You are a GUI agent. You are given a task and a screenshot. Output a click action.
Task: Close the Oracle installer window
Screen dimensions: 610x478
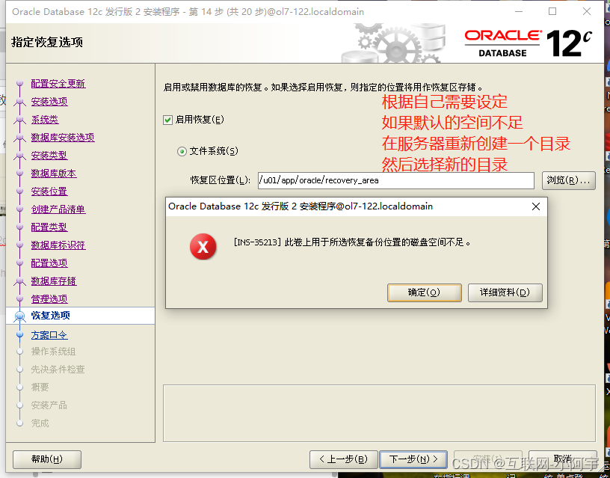(x=587, y=11)
